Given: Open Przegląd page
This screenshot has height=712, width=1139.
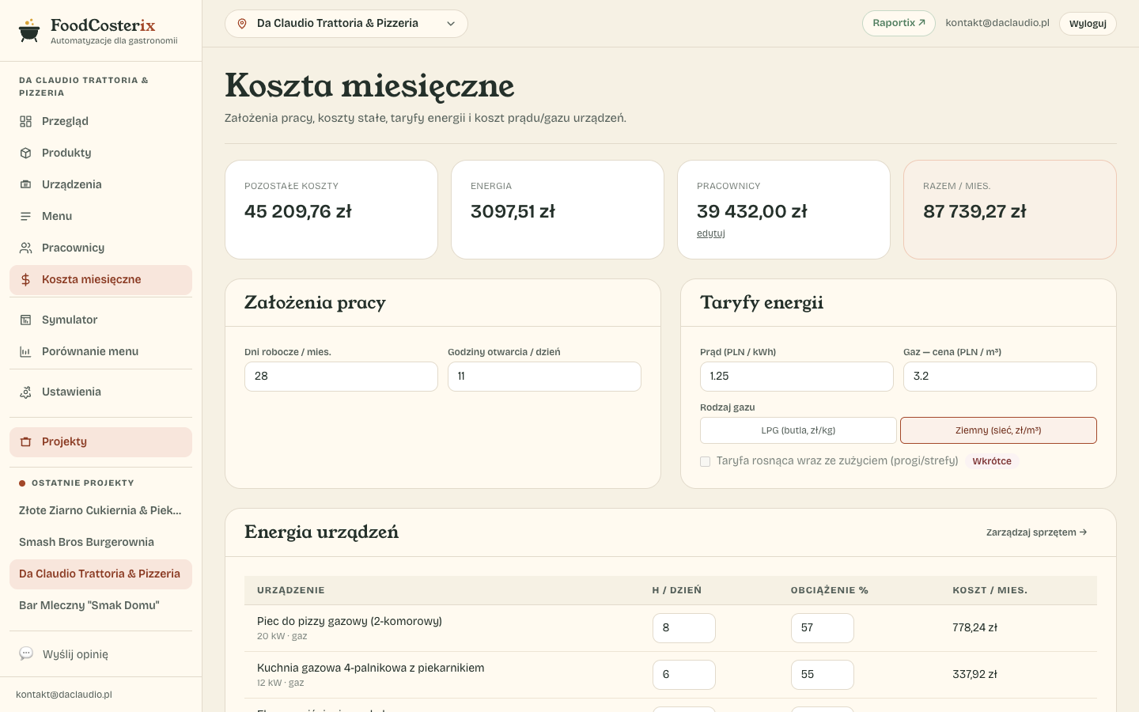Looking at the screenshot, I should 100,121.
